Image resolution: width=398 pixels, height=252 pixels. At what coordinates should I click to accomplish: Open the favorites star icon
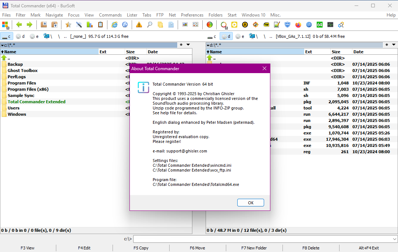click(x=68, y=25)
